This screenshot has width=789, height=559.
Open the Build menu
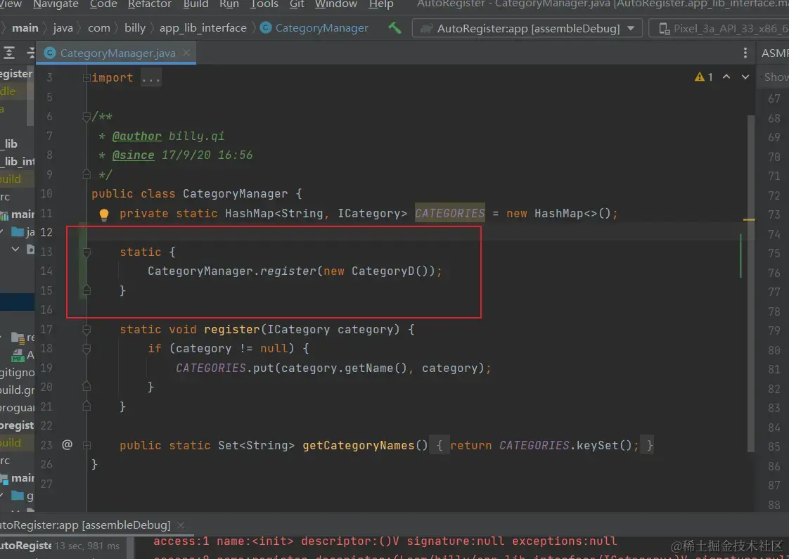[195, 4]
